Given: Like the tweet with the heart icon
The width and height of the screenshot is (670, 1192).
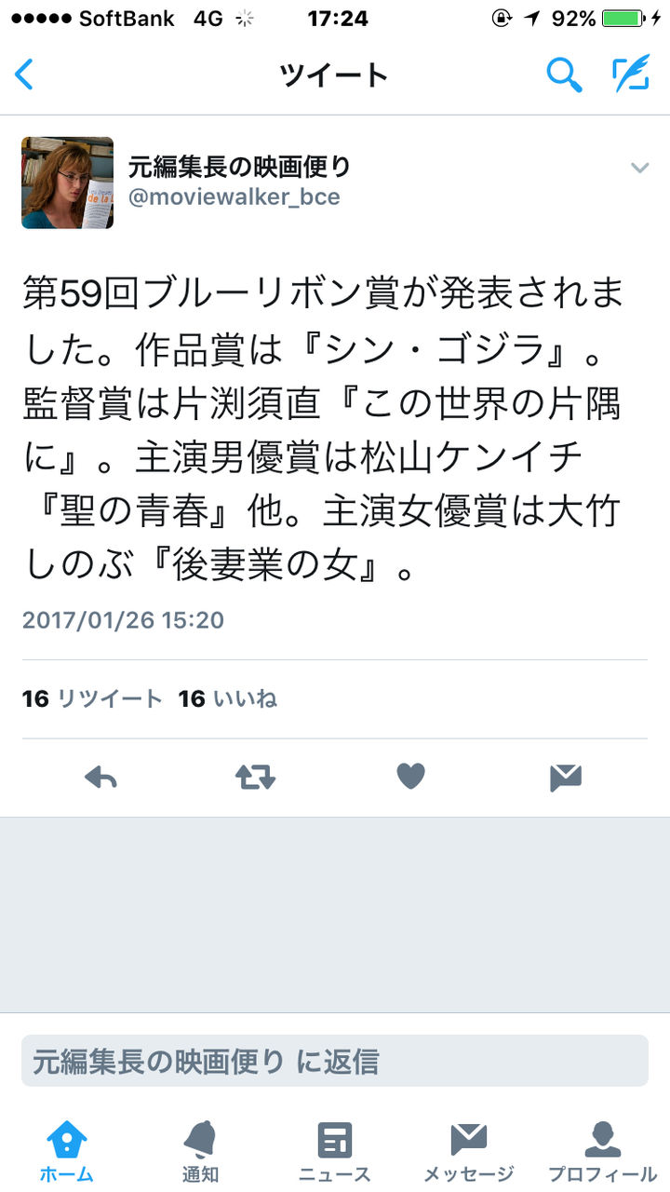Looking at the screenshot, I should coord(410,777).
